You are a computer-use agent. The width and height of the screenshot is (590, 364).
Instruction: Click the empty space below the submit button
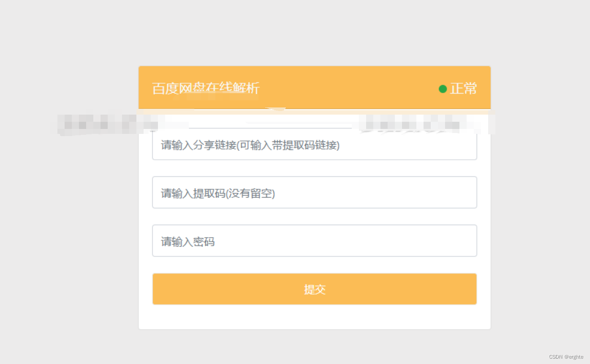pos(314,318)
